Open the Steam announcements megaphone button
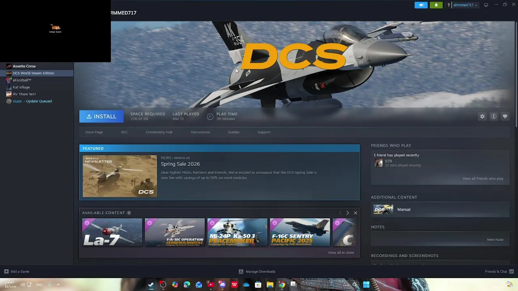The width and height of the screenshot is (518, 291). point(421,5)
